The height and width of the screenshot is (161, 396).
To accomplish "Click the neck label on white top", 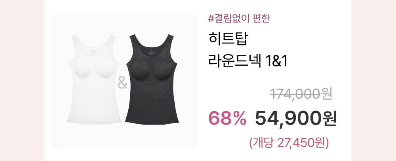I will pyautogui.click(x=93, y=53).
